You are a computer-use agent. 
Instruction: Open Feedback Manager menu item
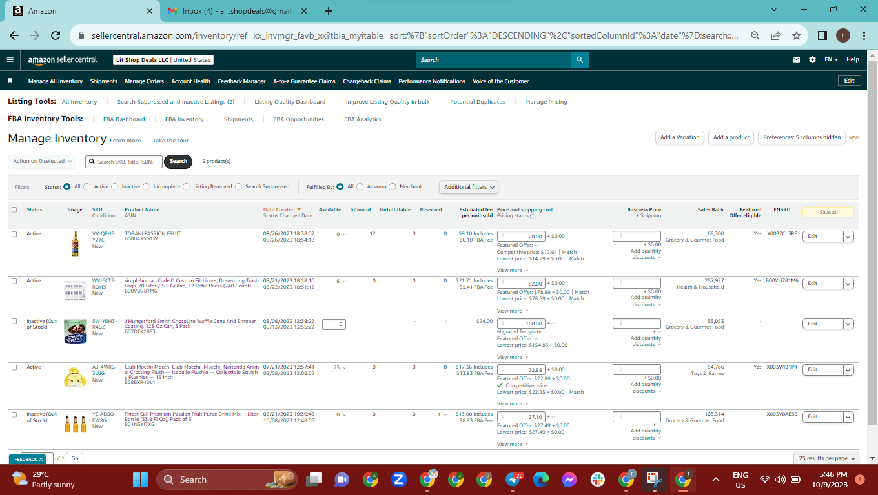[x=242, y=81]
